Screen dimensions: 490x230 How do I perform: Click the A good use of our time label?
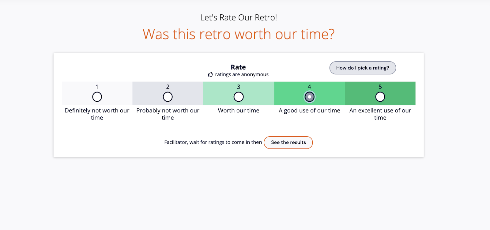[309, 110]
